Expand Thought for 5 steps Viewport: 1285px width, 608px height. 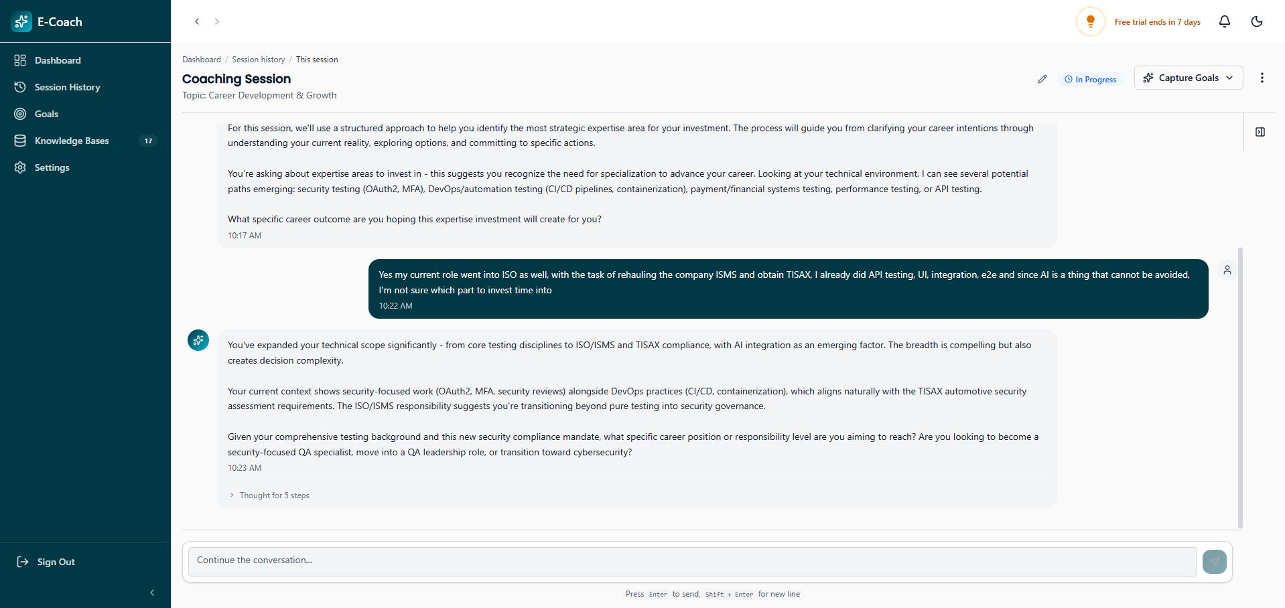(x=269, y=496)
